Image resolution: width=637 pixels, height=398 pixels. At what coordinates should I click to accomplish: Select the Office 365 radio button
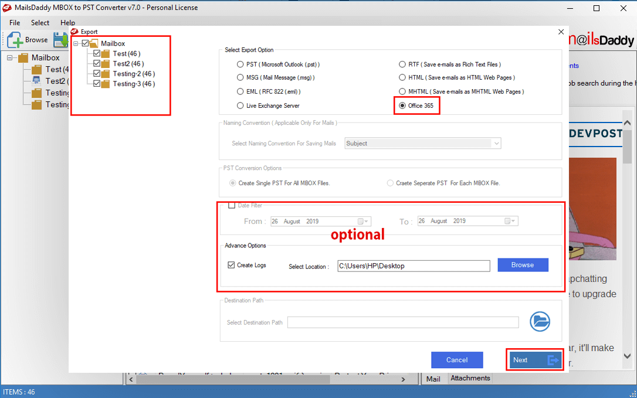click(402, 106)
